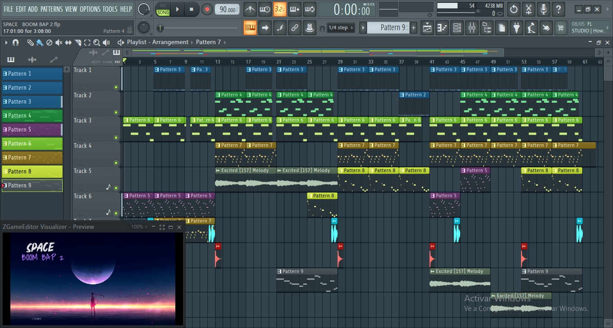The image size is (613, 328).
Task: Open the OPTIONS menu
Action: pos(90,9)
